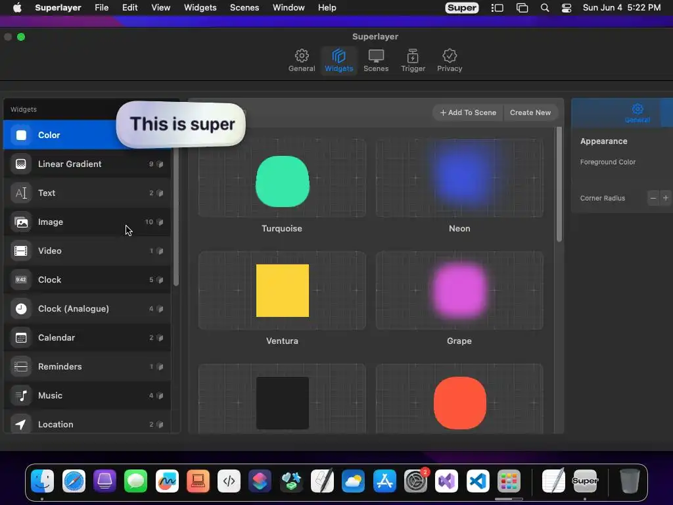Select the Turquoise color widget thumbnail
The image size is (673, 505).
point(282,178)
